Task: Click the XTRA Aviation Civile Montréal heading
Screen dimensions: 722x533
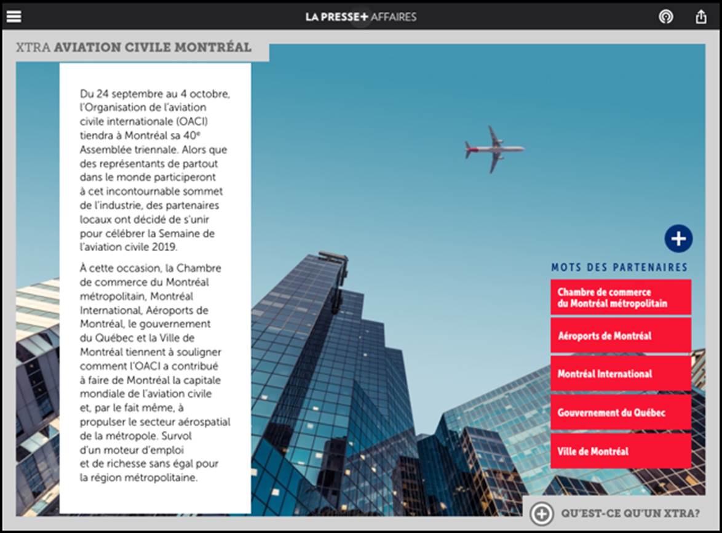Action: click(134, 47)
